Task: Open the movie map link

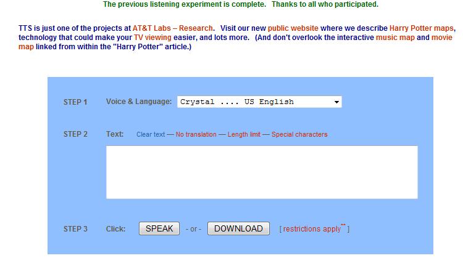Action: click(x=442, y=38)
